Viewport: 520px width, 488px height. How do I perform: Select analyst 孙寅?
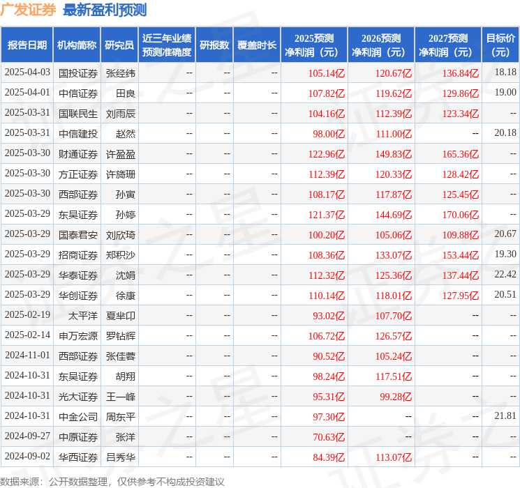click(126, 195)
